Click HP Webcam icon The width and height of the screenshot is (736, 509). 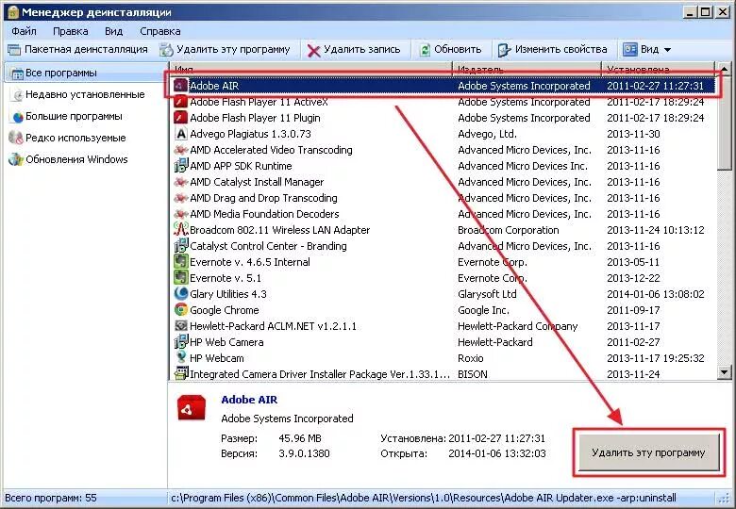click(x=181, y=358)
